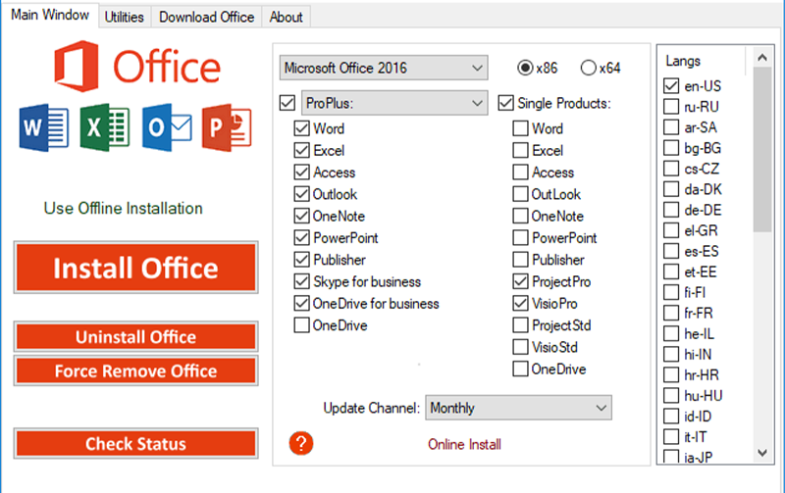Toggle VisioPro single product checkbox
This screenshot has width=785, height=493.
coord(520,304)
